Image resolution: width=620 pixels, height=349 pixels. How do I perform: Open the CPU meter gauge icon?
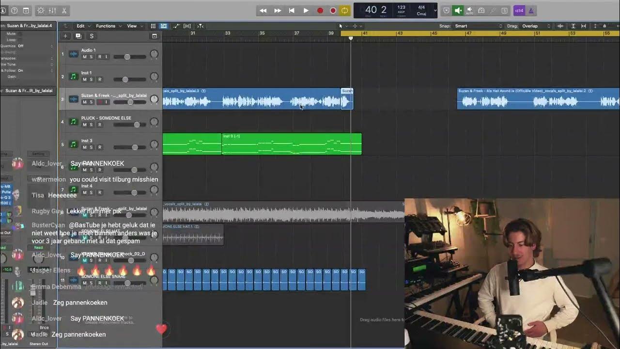(x=481, y=10)
